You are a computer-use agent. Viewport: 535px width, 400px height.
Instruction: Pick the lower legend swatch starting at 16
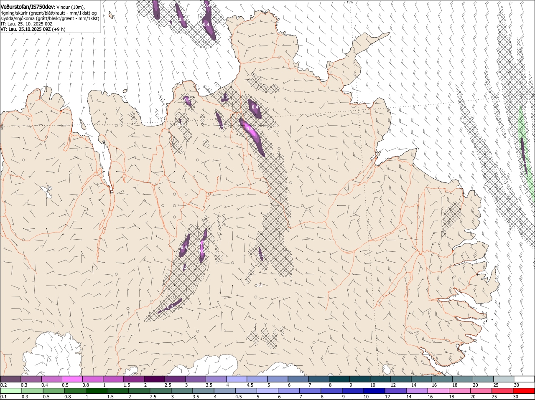coord(439,391)
